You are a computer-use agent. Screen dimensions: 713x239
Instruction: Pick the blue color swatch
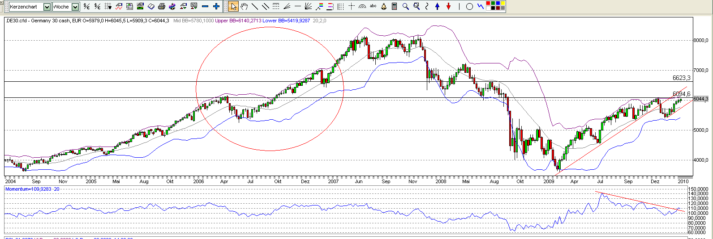(x=498, y=3)
